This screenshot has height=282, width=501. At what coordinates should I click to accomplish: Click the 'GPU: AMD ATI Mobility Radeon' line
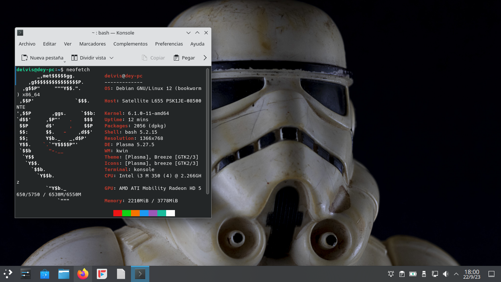(x=153, y=188)
